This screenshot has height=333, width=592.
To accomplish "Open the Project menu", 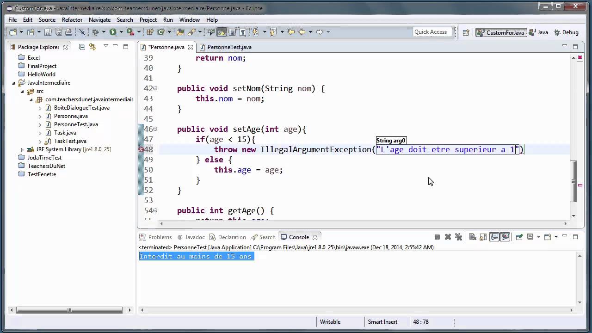I will 148,20.
